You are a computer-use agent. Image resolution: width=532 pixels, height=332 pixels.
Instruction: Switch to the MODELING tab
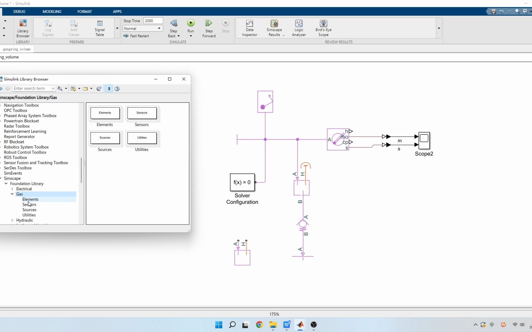click(x=52, y=11)
